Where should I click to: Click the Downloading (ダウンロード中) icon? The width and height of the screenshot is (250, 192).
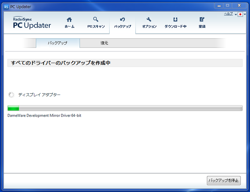(175, 19)
